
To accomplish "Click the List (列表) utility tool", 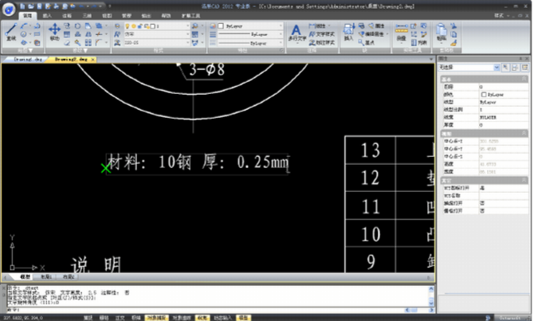I will pos(419,42).
